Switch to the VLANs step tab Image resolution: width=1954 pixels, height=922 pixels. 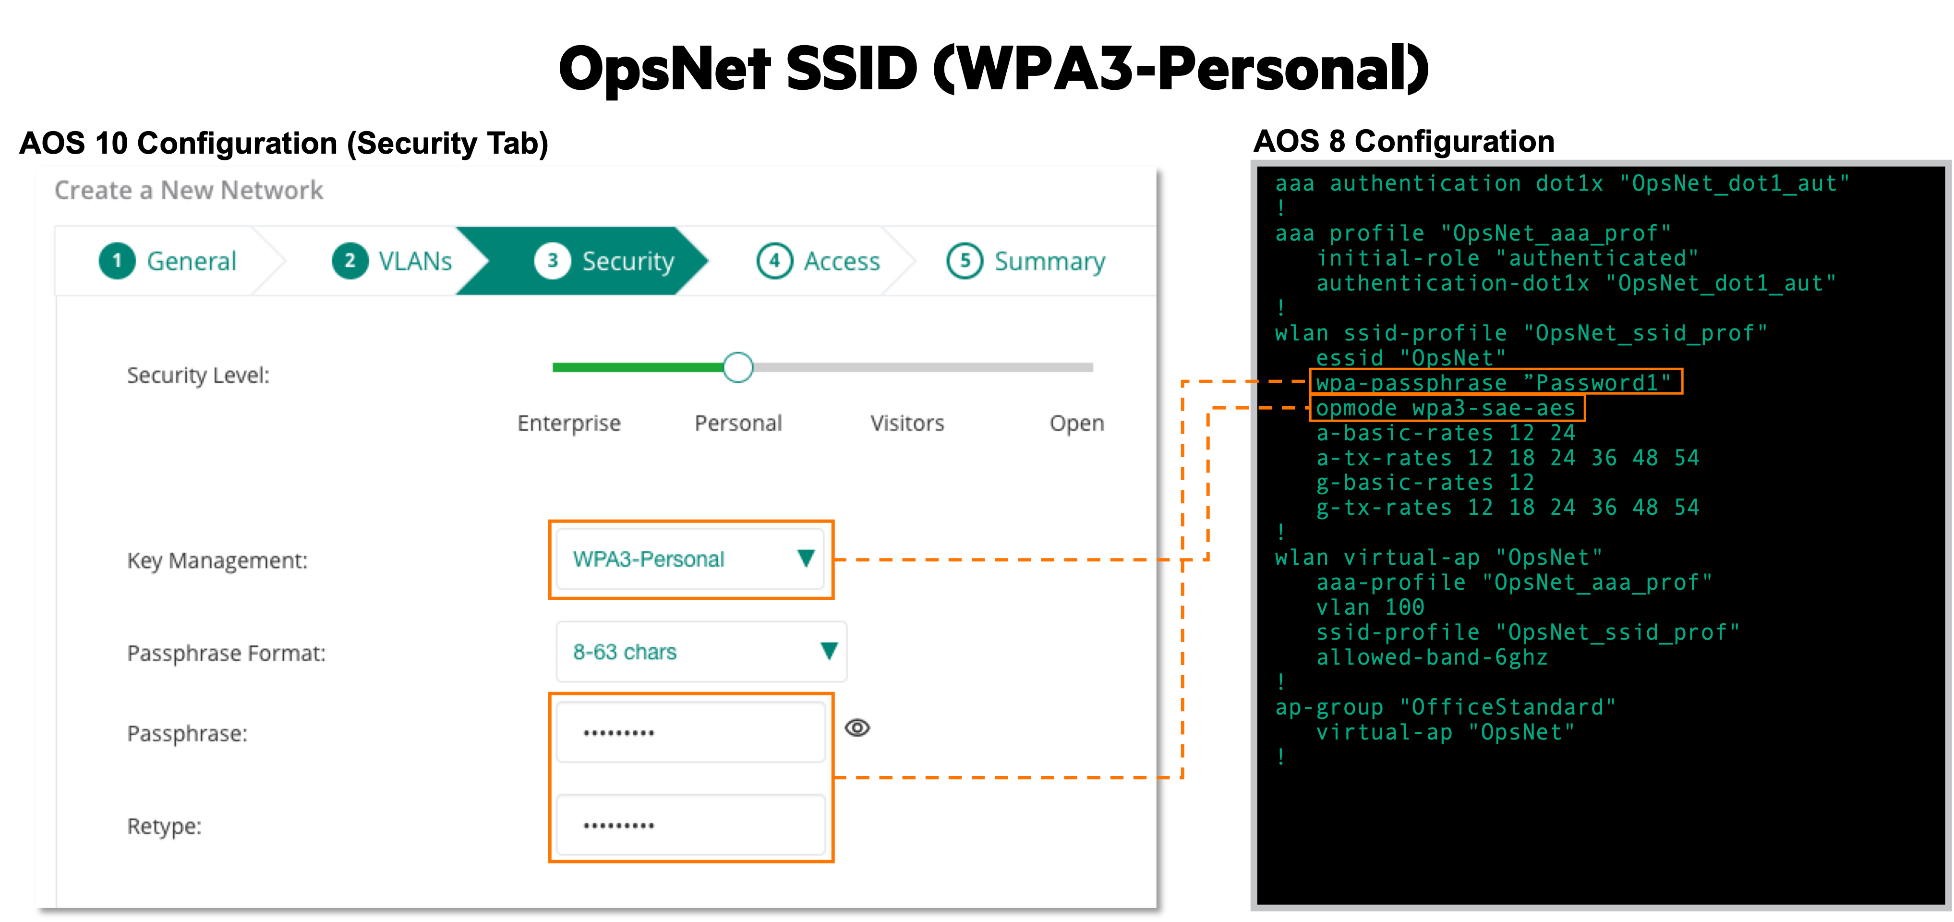tap(392, 261)
